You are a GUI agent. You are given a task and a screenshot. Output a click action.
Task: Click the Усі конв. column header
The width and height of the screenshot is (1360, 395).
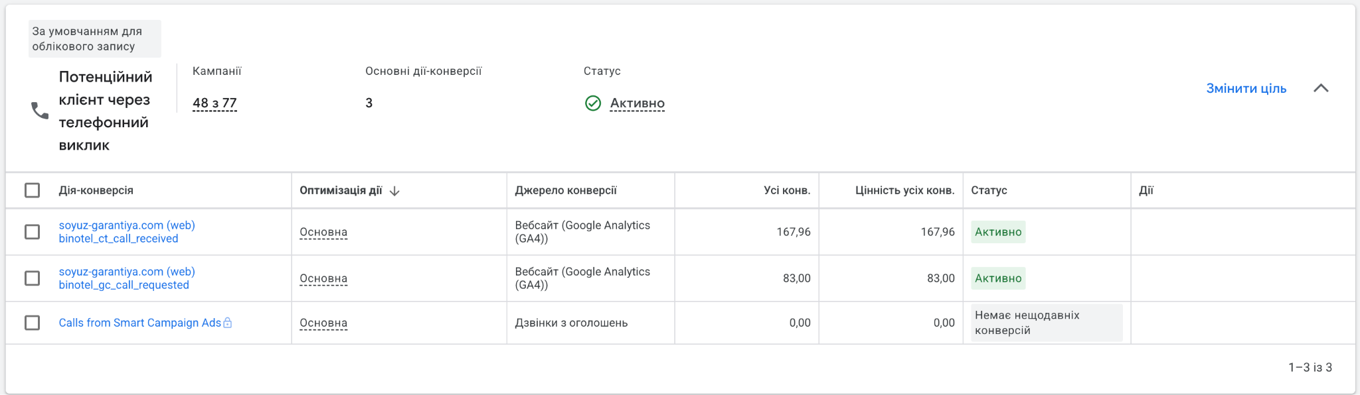787,190
